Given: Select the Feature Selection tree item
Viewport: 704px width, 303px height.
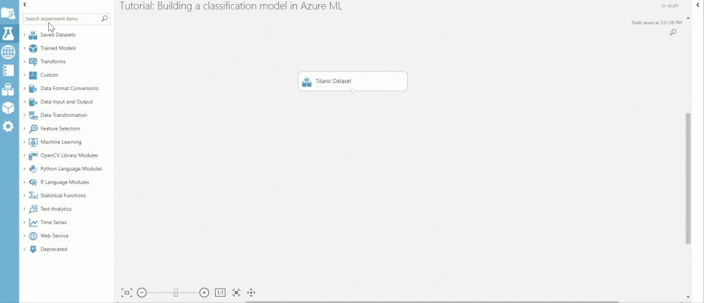Looking at the screenshot, I should (60, 128).
